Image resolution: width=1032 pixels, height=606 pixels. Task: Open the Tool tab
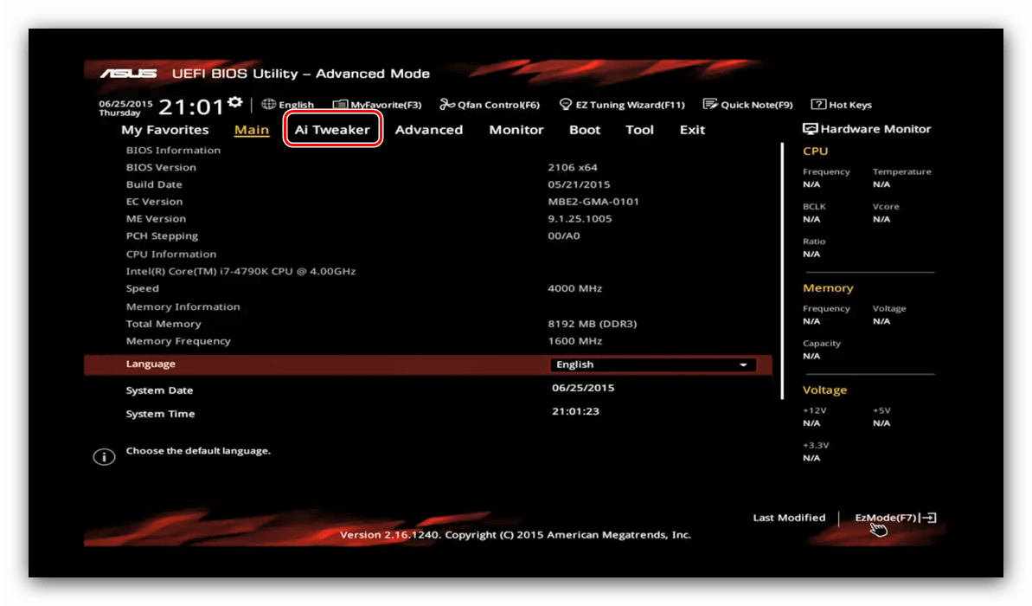tap(640, 130)
